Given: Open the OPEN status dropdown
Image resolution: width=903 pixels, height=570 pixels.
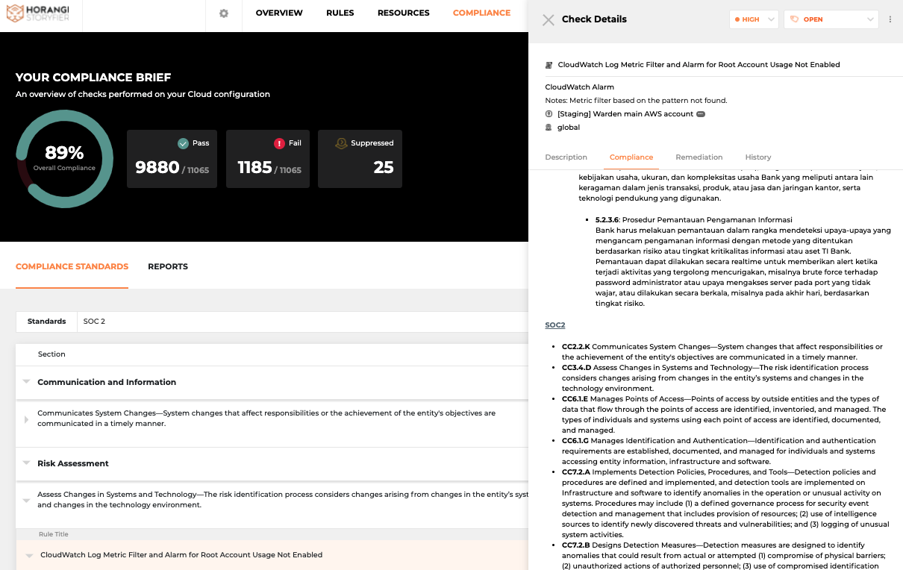Looking at the screenshot, I should 831,19.
